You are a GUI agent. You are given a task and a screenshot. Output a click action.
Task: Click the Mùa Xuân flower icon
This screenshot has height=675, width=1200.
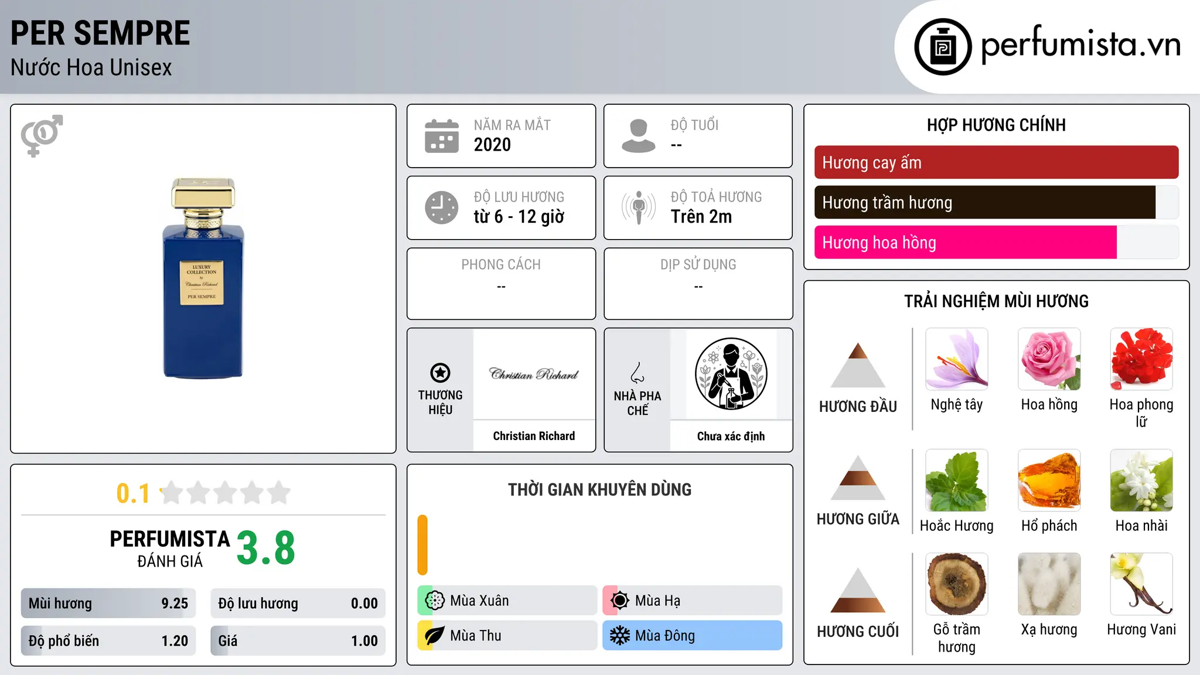pos(435,601)
